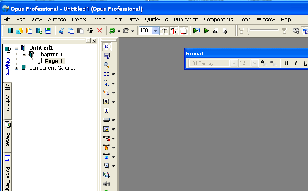
Task: Open the Help menu
Action: [286, 20]
